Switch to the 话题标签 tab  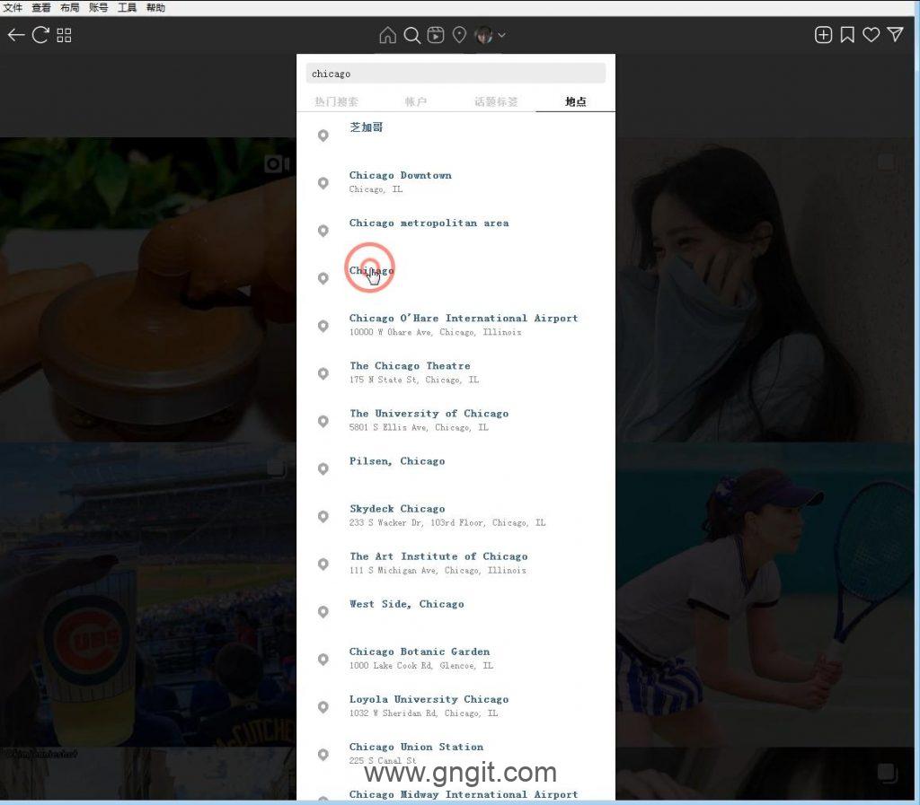pyautogui.click(x=496, y=101)
